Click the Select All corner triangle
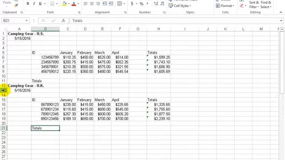This screenshot has width=285, height=160. click(x=5, y=29)
